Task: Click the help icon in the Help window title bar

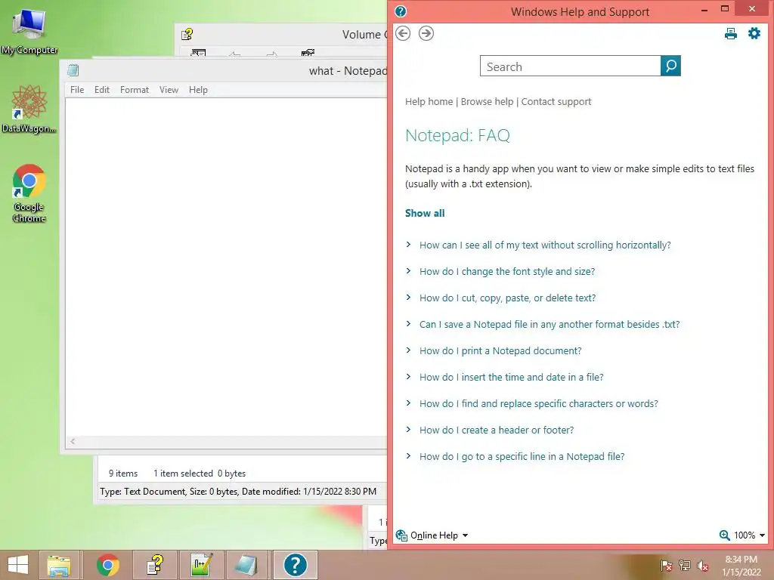Action: 401,11
